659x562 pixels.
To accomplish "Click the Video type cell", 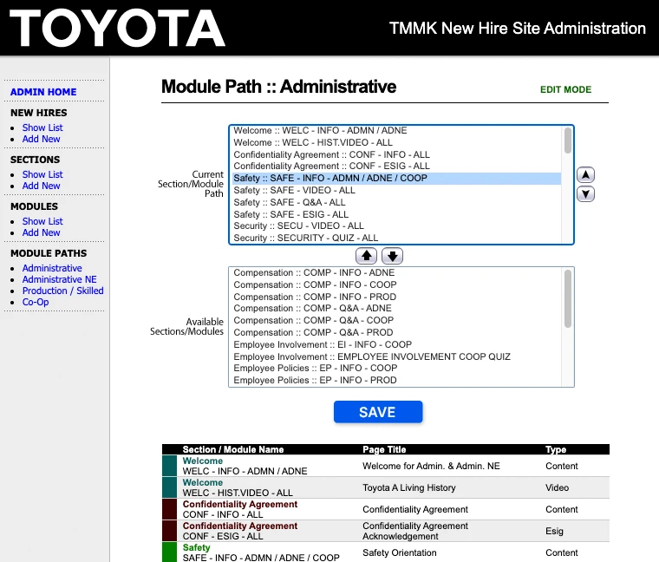I will pyautogui.click(x=557, y=487).
